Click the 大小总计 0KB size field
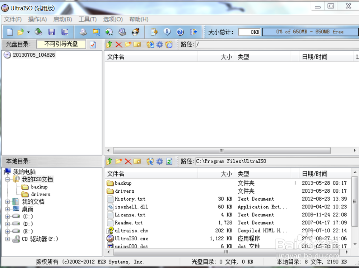 [x=249, y=32]
